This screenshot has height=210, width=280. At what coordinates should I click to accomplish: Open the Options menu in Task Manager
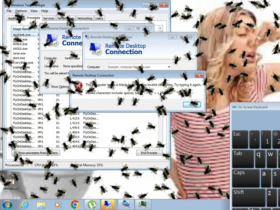[x=21, y=11]
